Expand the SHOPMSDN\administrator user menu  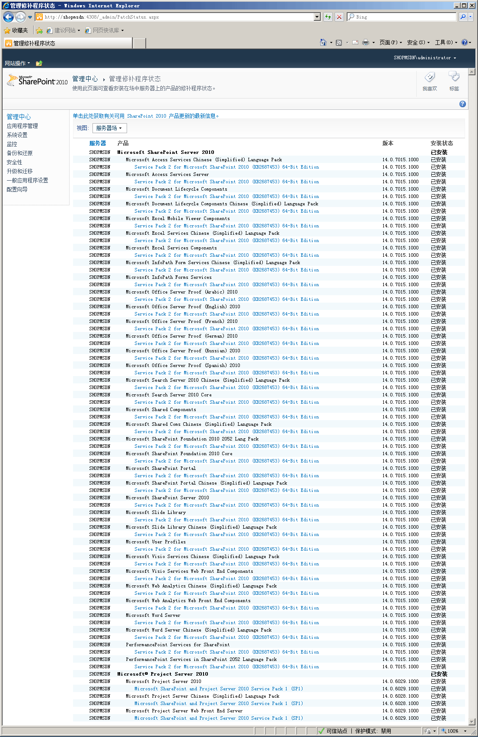424,57
